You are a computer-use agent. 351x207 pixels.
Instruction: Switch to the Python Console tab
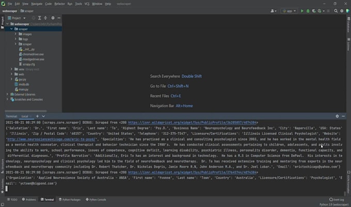click(x=96, y=200)
